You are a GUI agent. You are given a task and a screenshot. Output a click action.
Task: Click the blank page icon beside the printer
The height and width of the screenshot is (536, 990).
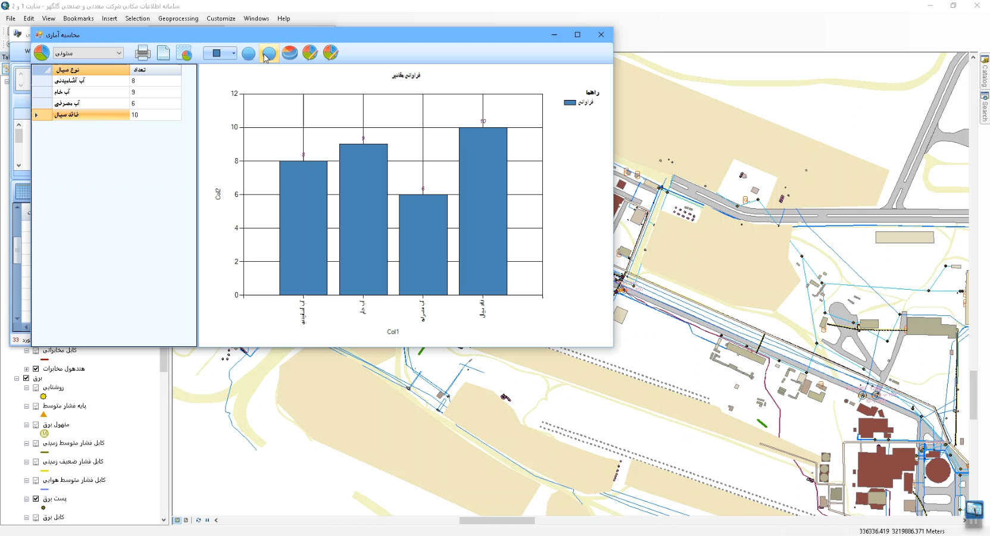(163, 53)
